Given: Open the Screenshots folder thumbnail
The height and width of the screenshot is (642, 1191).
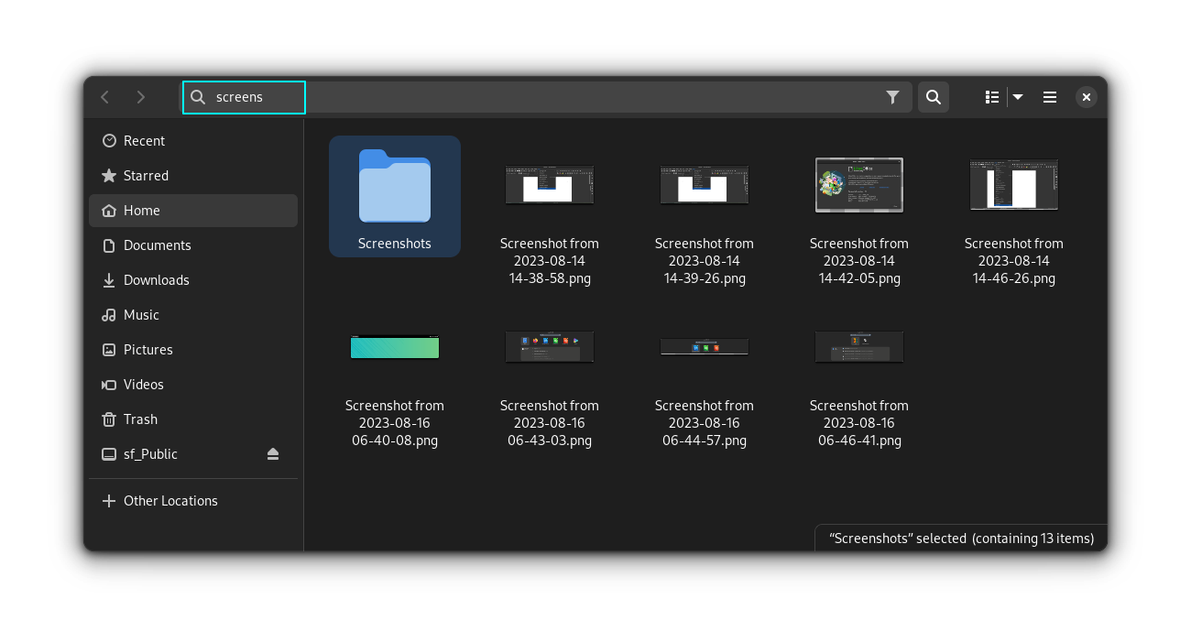Looking at the screenshot, I should [x=394, y=186].
